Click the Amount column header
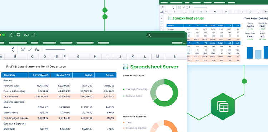268x132 pixels. click(x=106, y=75)
